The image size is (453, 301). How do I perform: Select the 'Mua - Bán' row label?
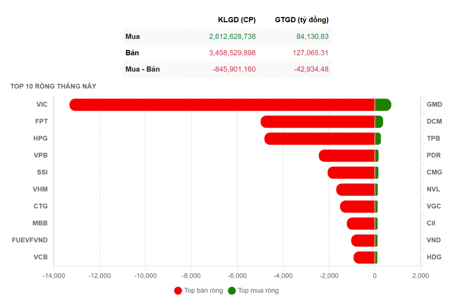coord(143,69)
